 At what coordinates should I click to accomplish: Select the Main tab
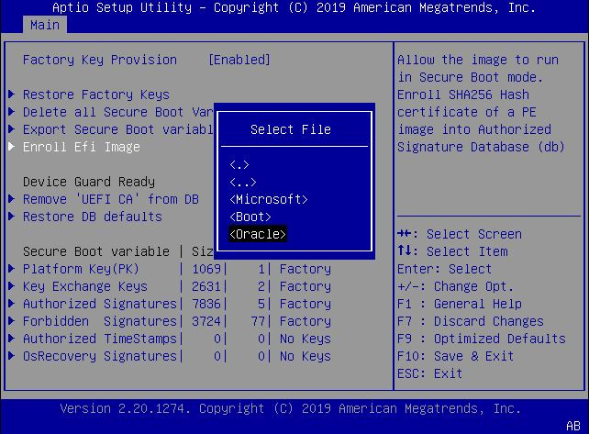point(45,25)
